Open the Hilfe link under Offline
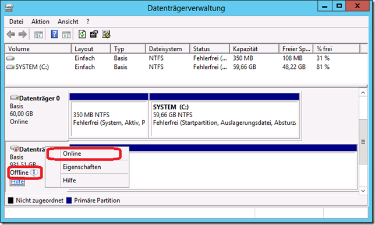Viewport: 375px width, 225px height. click(17, 182)
